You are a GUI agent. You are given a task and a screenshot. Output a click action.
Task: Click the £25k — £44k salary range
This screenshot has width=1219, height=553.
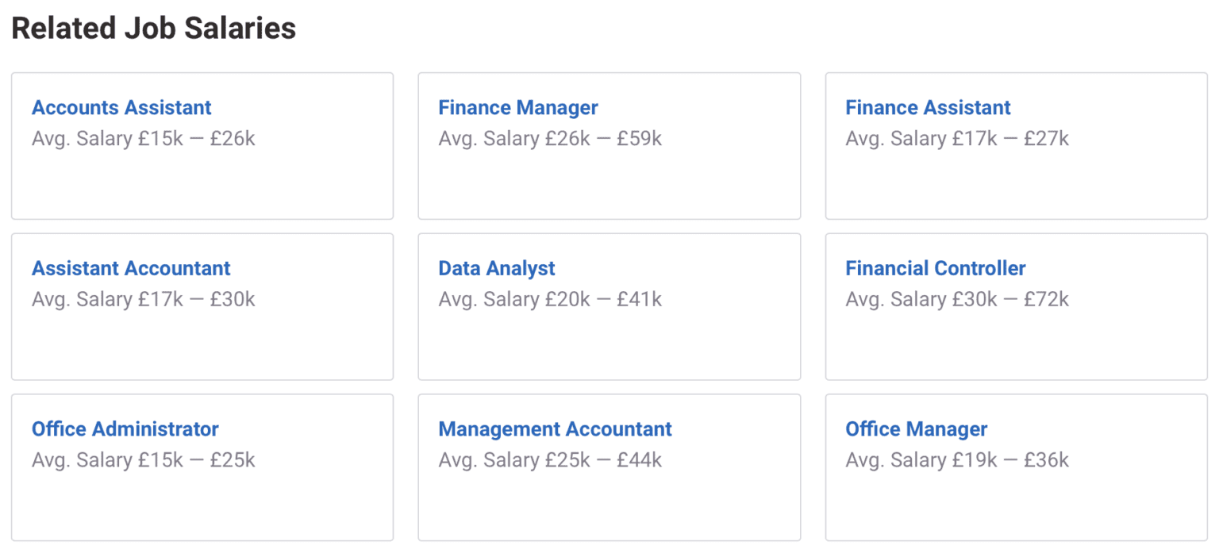(603, 460)
